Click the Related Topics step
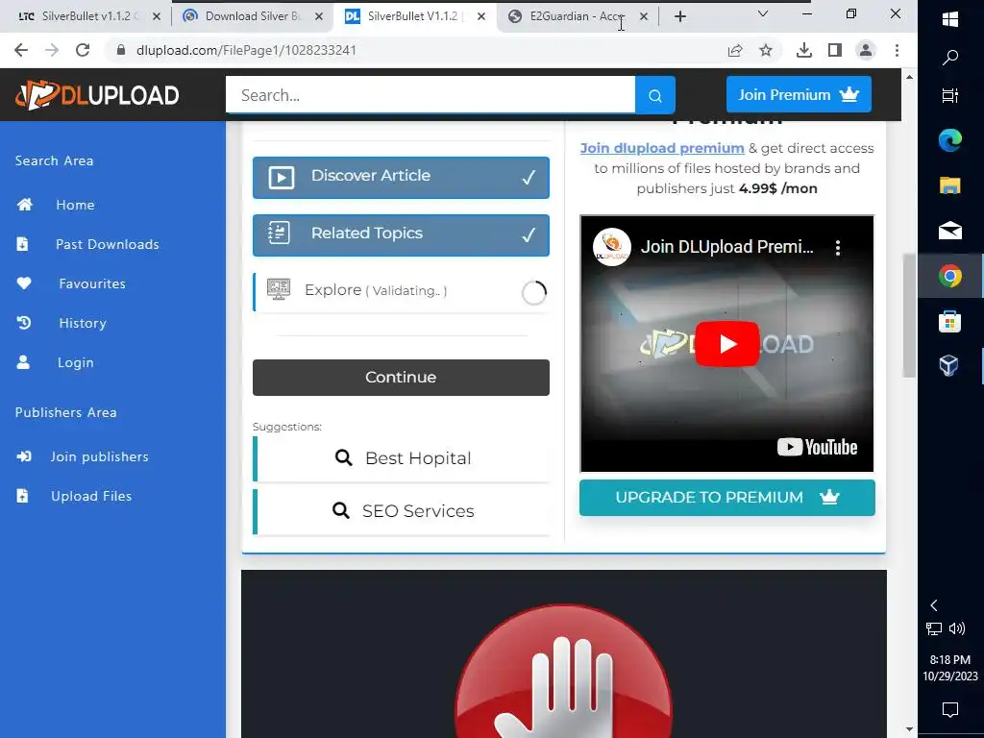The height and width of the screenshot is (738, 984). pos(401,235)
